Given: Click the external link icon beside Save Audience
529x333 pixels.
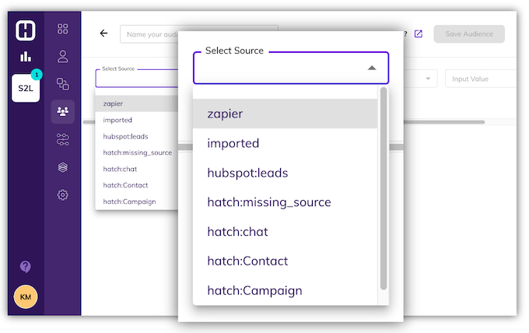Looking at the screenshot, I should point(419,34).
